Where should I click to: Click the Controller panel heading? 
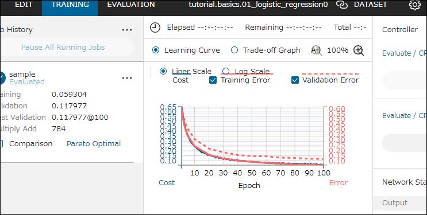pos(400,30)
